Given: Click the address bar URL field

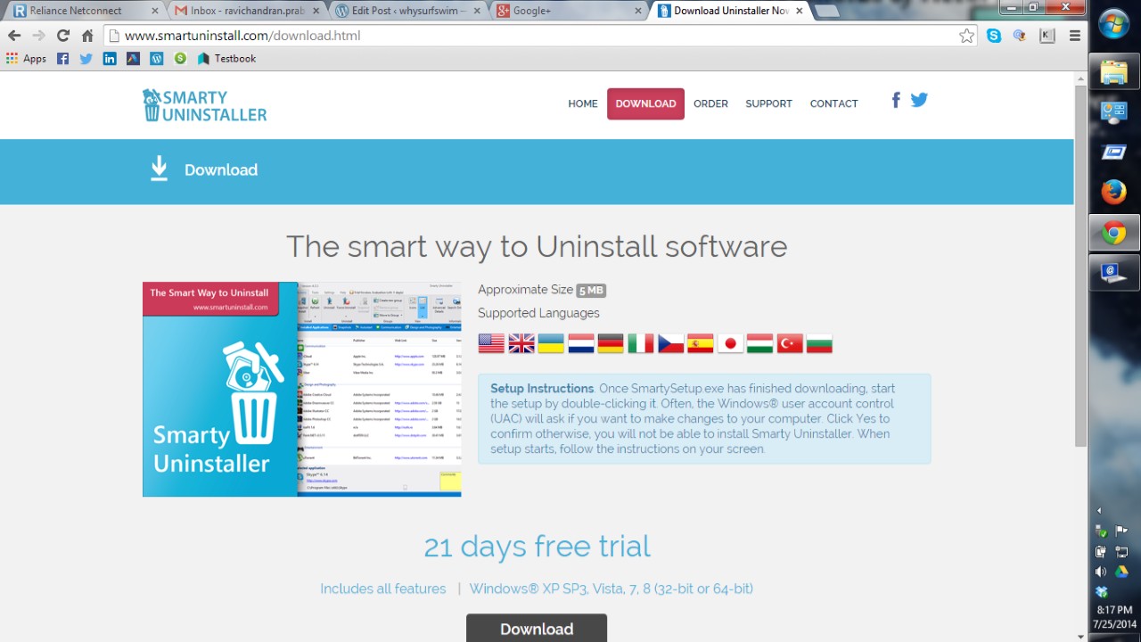Looking at the screenshot, I should (535, 36).
